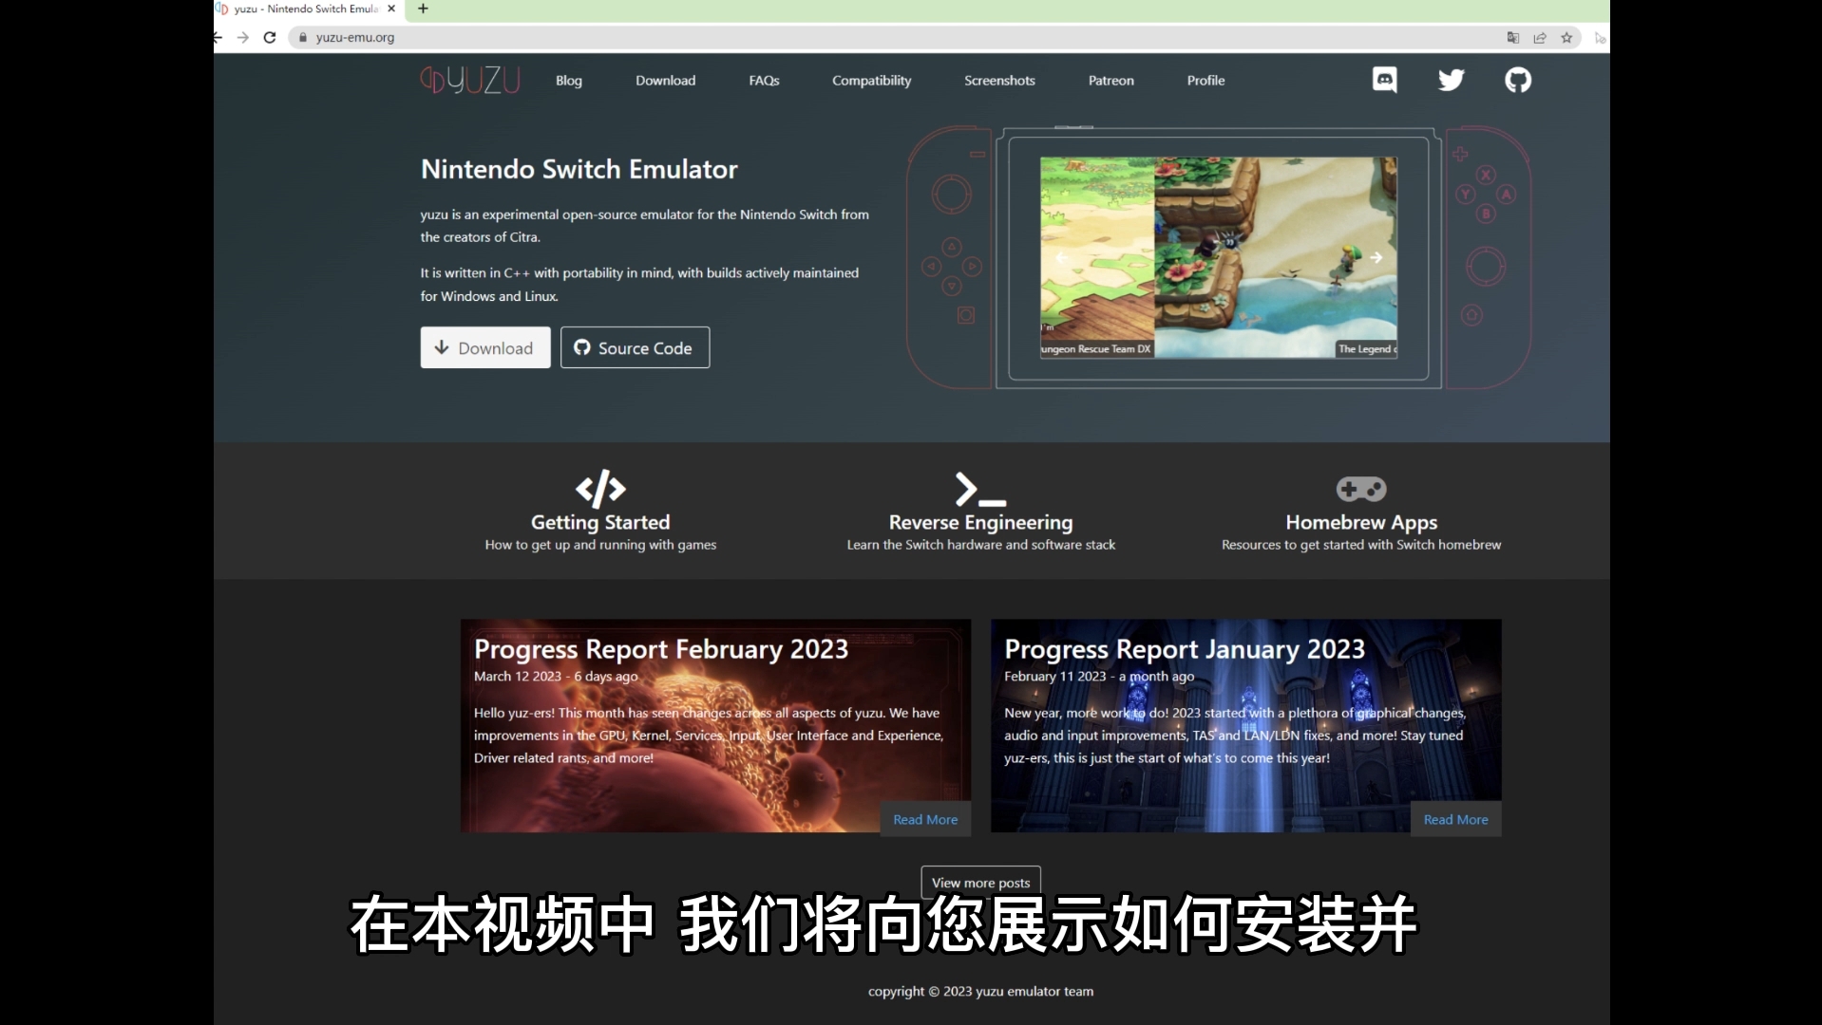1822x1025 pixels.
Task: Click the translate page icon
Action: coord(1513,37)
